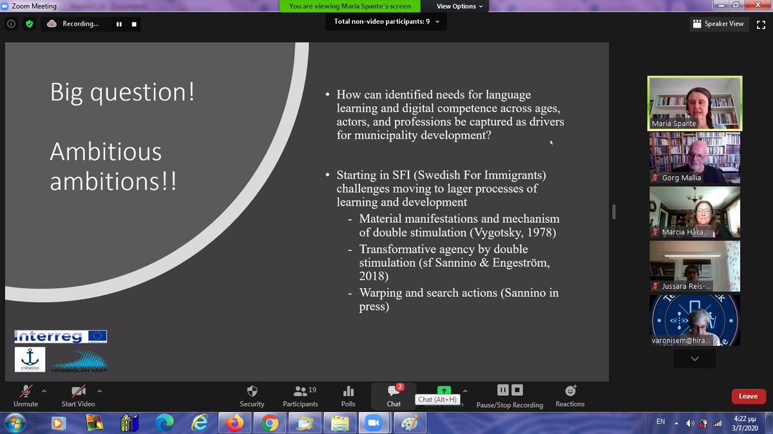This screenshot has width=773, height=434.
Task: Select Gorg Mallia's video thumbnail
Action: (x=694, y=158)
